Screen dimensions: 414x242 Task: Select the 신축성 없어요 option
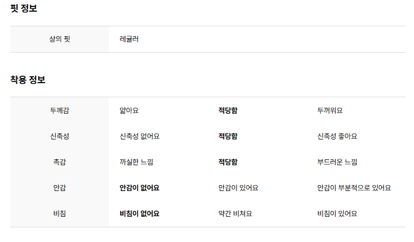tap(140, 137)
